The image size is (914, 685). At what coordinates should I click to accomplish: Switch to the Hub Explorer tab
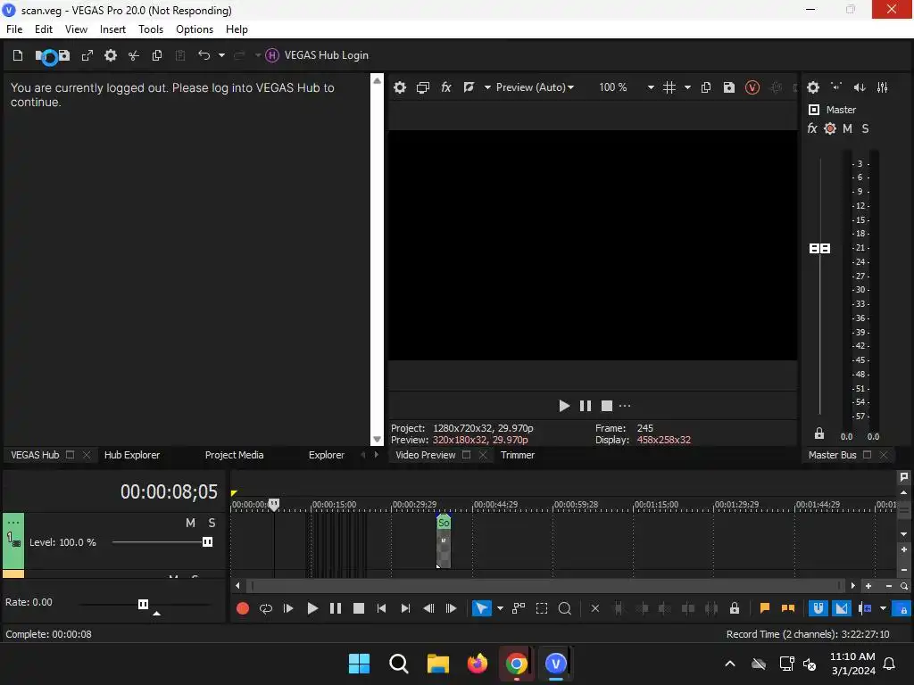coord(132,455)
